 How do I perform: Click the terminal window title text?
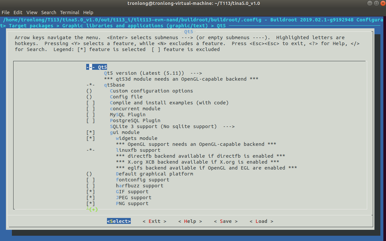pos(194,3)
